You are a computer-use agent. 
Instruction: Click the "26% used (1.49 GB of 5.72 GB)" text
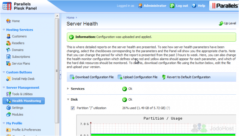click(x=144, y=108)
